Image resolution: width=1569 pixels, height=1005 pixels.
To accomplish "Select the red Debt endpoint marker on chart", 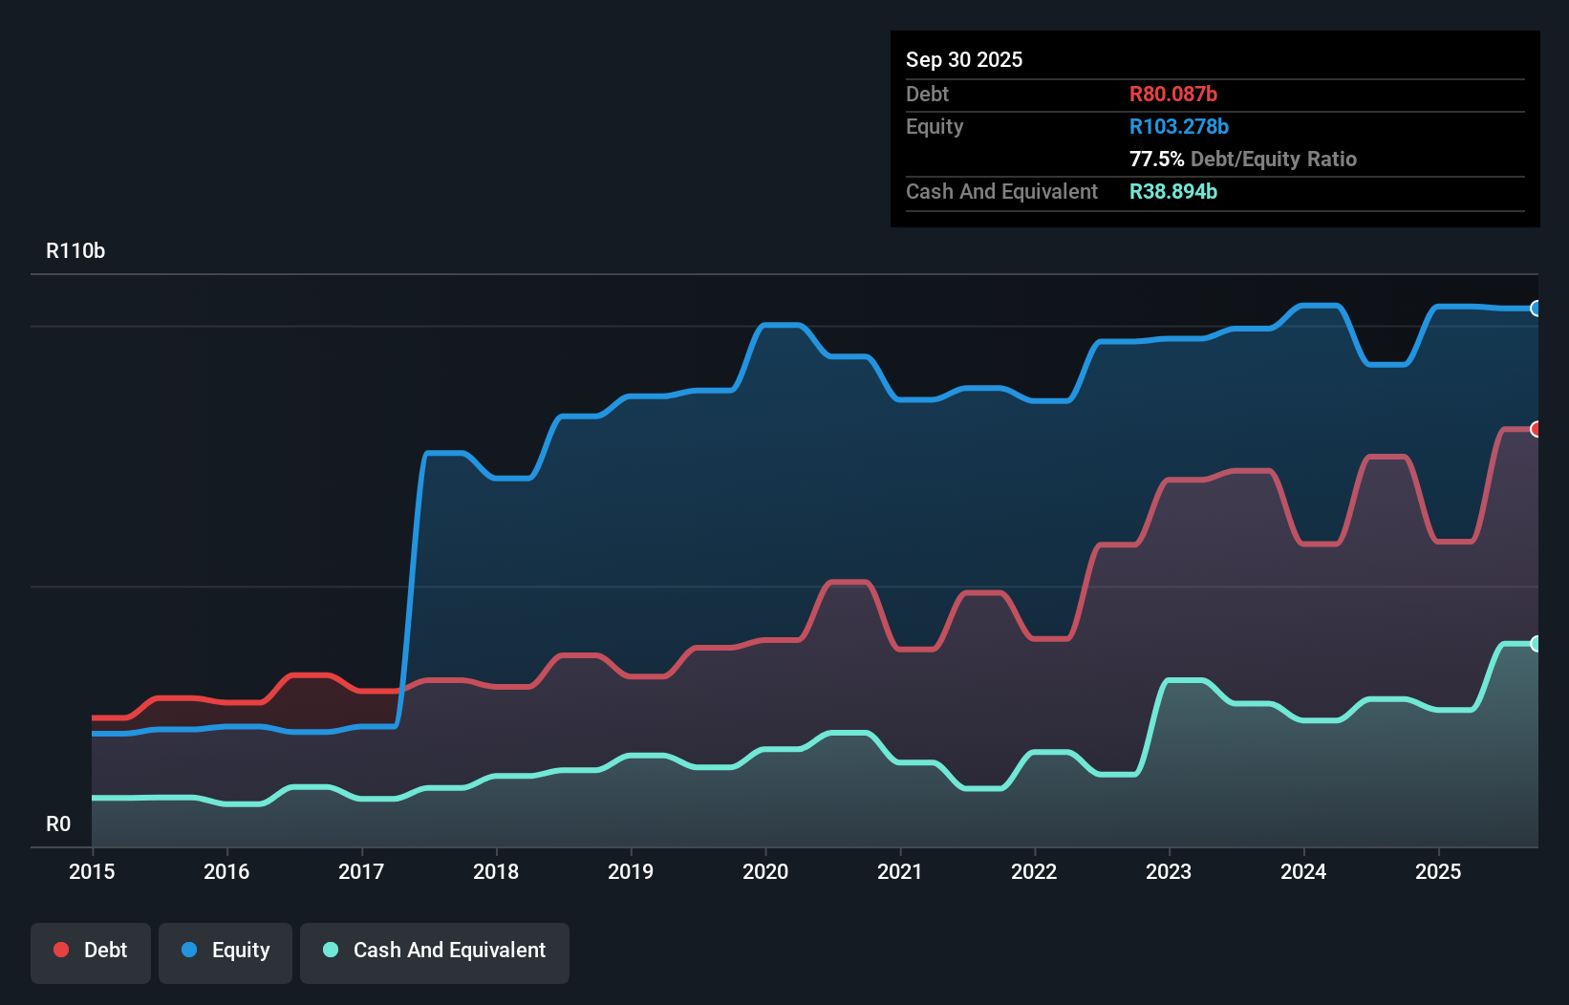I will point(1536,429).
